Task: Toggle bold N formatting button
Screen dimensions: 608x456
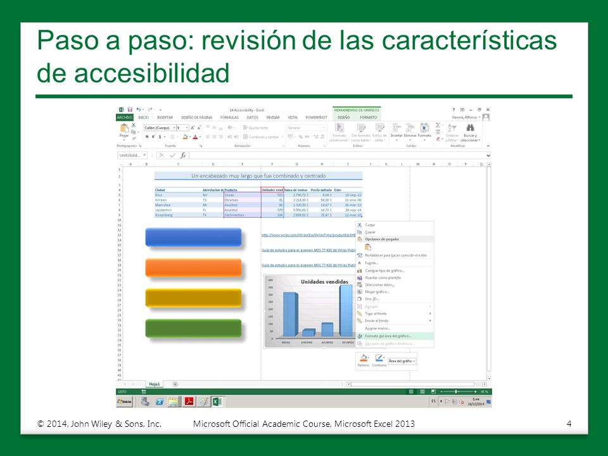Action: click(147, 137)
